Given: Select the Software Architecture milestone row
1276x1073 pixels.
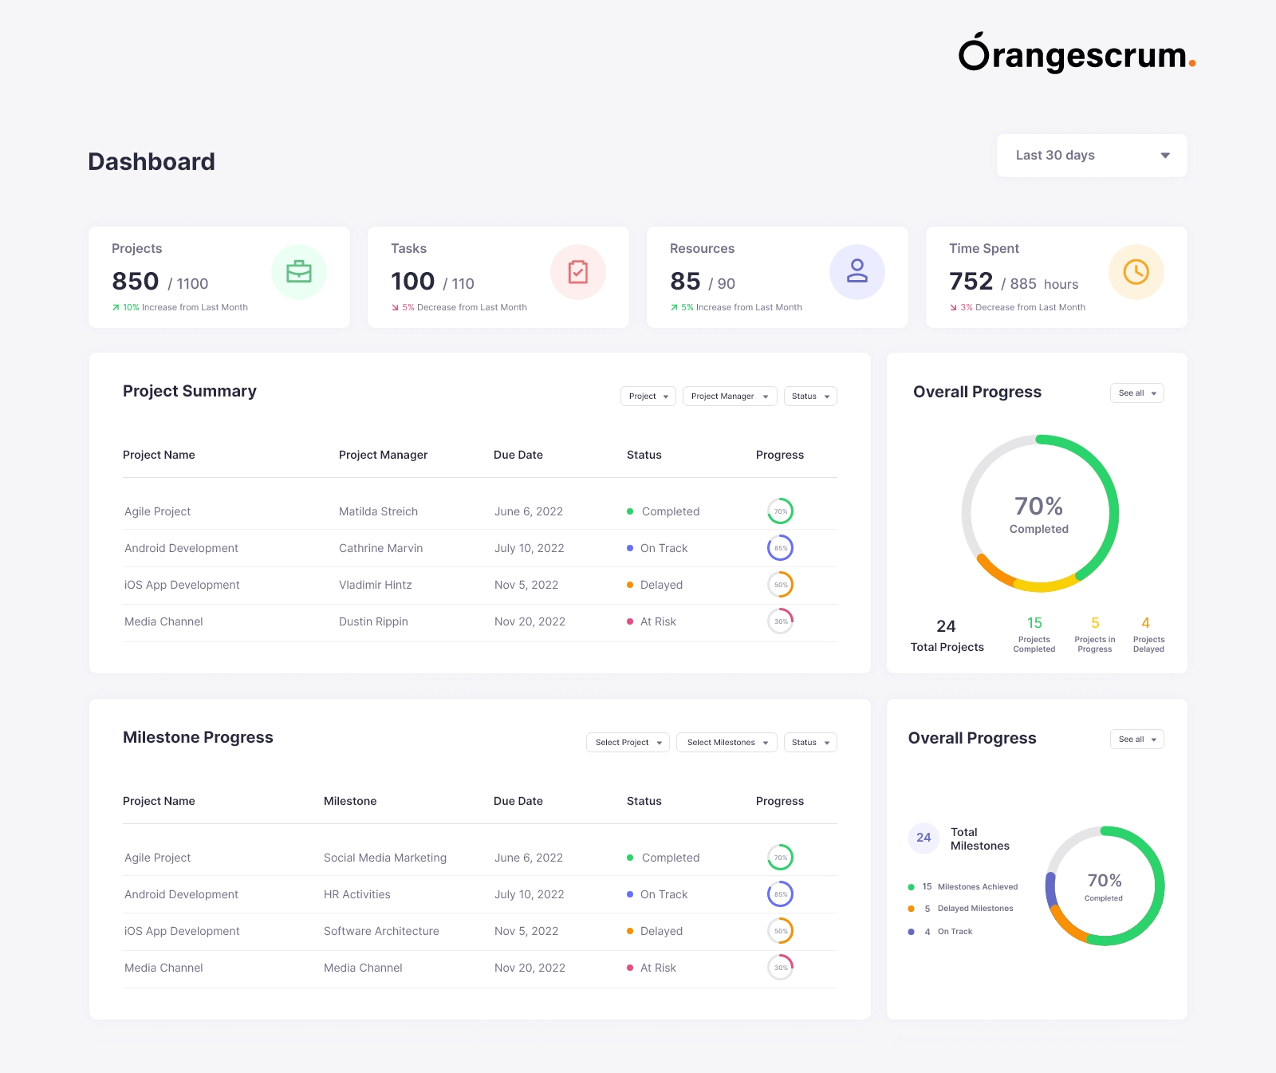Looking at the screenshot, I should tap(381, 931).
